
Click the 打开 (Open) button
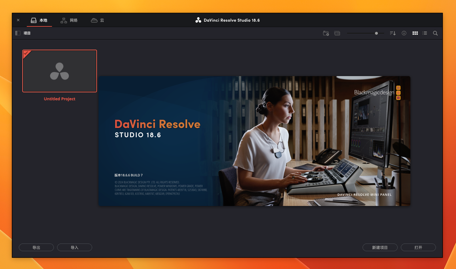pyautogui.click(x=418, y=247)
